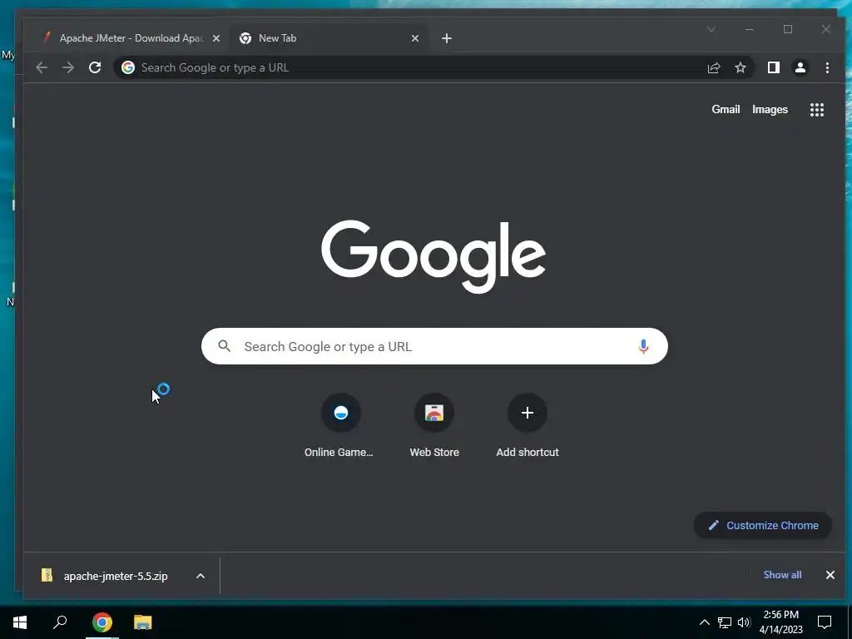
Task: Open File Explorer from the taskbar
Action: pos(143,622)
